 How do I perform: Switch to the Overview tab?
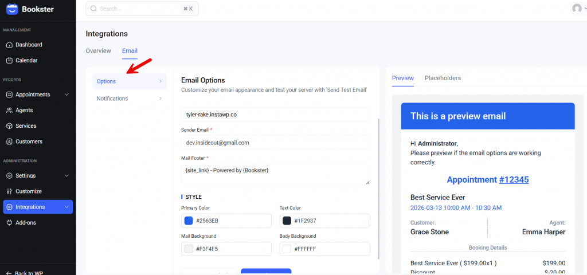[99, 51]
